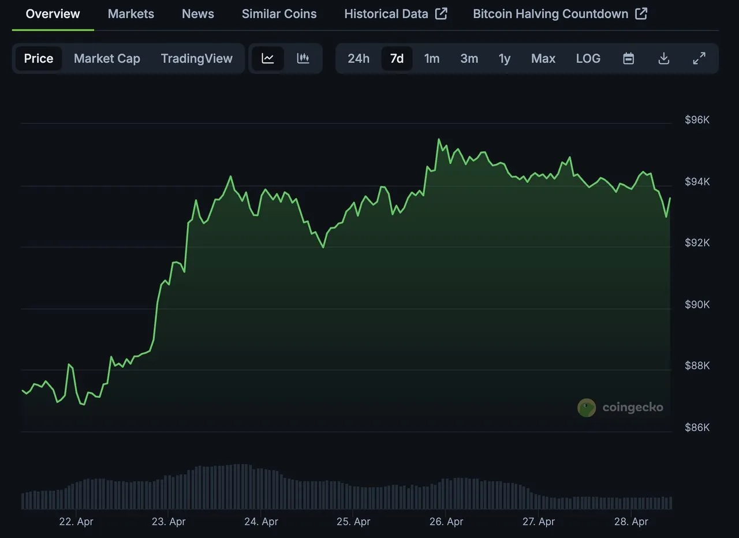Click the 26. Apr price peak point
The width and height of the screenshot is (739, 538).
[439, 139]
